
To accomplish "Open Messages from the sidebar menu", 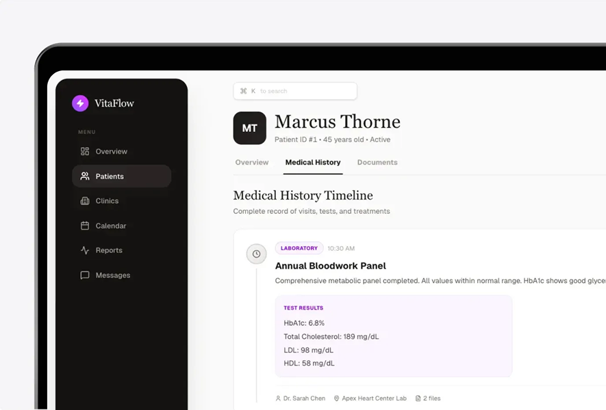I will pos(121,275).
